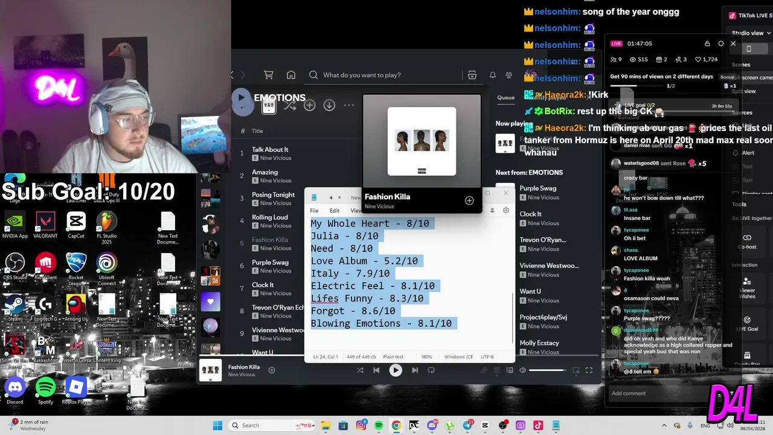The image size is (773, 435).
Task: Toggle the Spotify queue panel icon
Action: point(497,370)
